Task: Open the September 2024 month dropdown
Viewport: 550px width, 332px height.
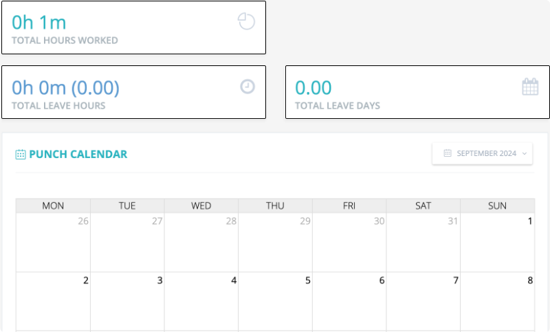Action: coord(483,153)
